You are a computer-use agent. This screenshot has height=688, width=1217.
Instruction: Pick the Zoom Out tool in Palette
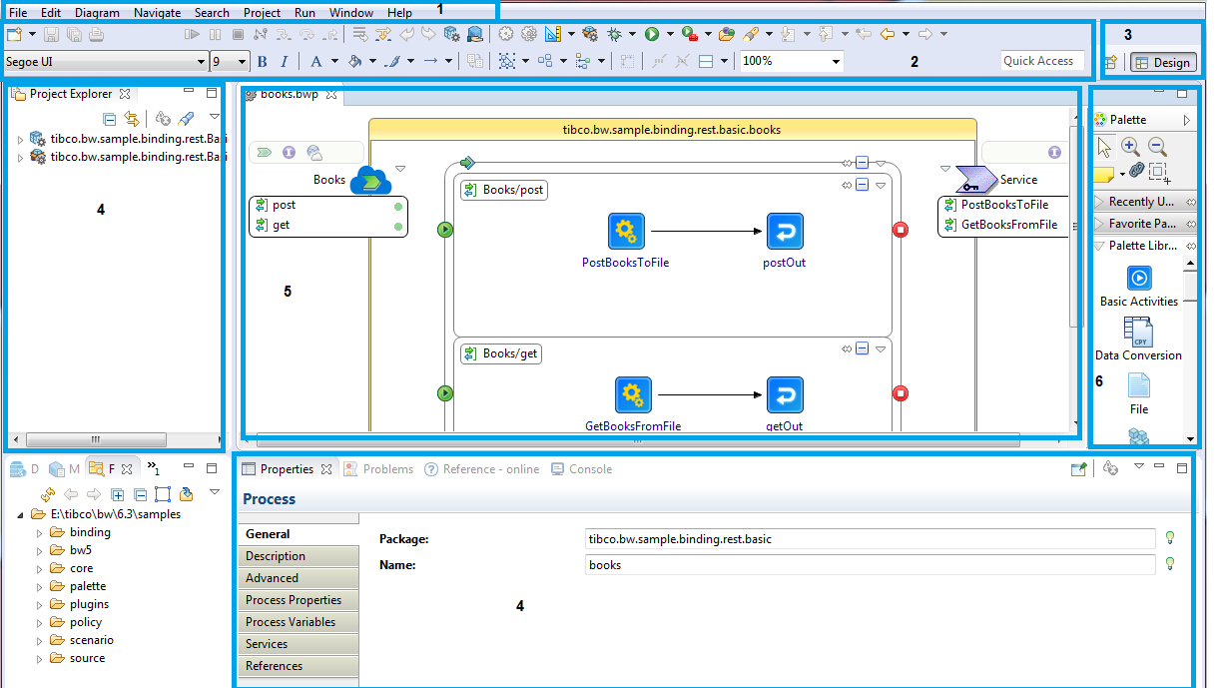point(1157,147)
